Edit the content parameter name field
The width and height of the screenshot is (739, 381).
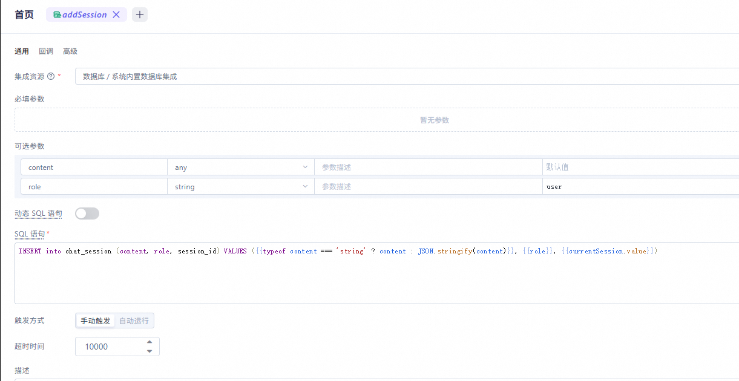coord(94,168)
